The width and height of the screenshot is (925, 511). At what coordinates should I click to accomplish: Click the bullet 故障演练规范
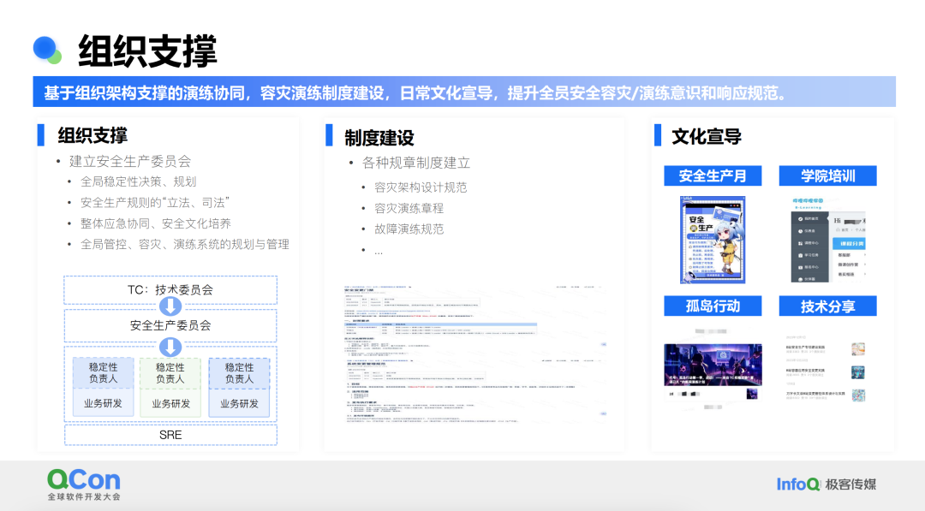tap(409, 229)
